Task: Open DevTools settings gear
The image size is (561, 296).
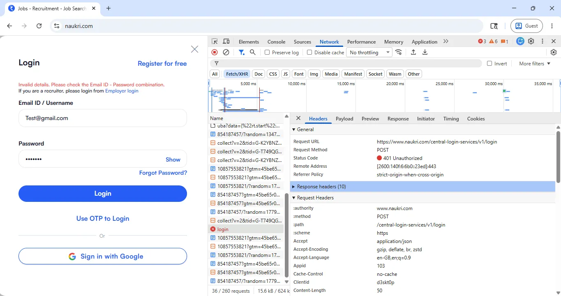Action: pos(531,41)
